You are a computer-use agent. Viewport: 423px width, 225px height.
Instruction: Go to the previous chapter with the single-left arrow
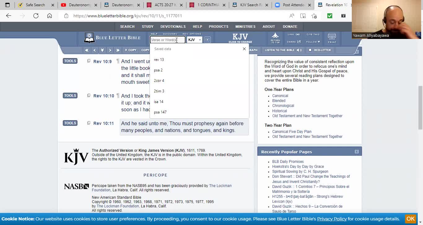(x=95, y=50)
